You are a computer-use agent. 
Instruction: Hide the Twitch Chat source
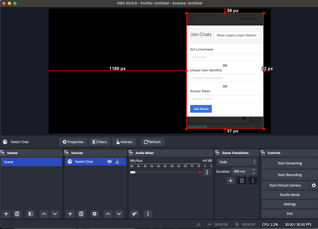coord(109,161)
